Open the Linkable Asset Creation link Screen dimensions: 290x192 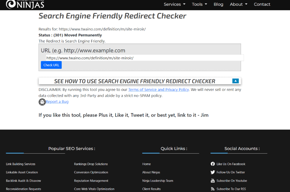coord(22,172)
